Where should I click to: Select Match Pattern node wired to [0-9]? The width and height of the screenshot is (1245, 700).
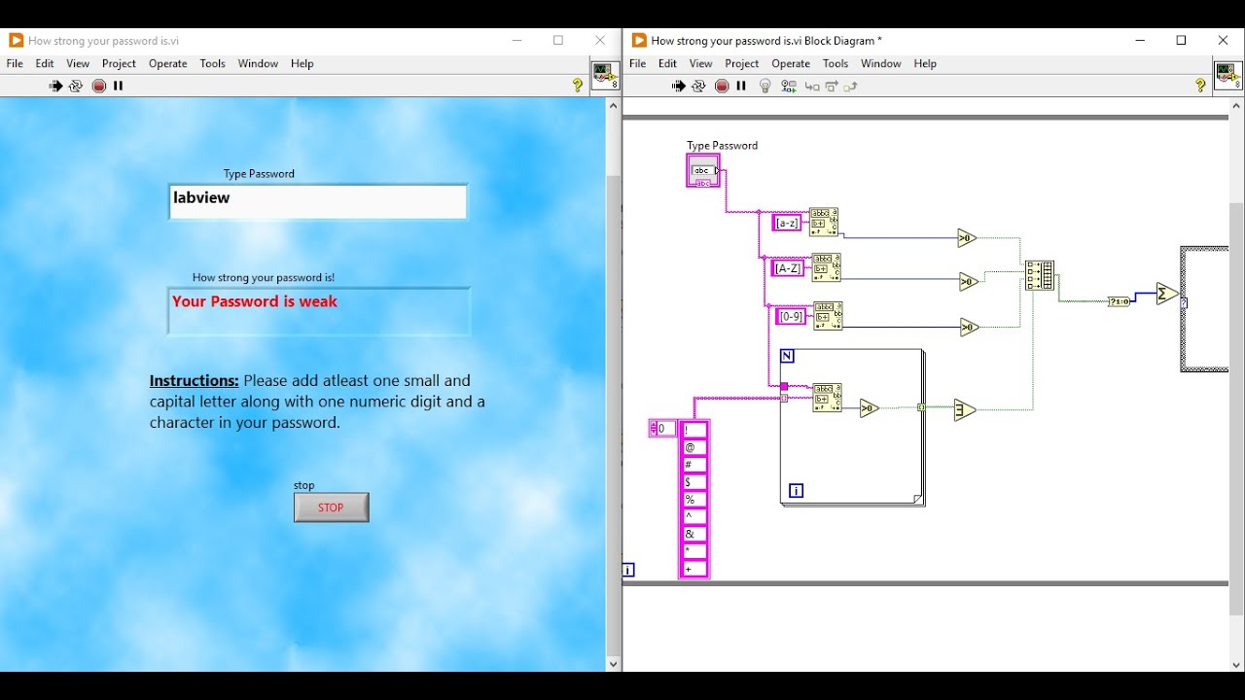(x=828, y=316)
